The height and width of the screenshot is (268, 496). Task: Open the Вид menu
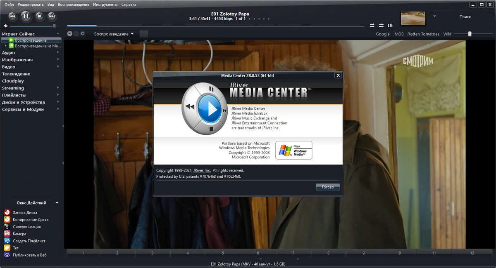click(51, 5)
